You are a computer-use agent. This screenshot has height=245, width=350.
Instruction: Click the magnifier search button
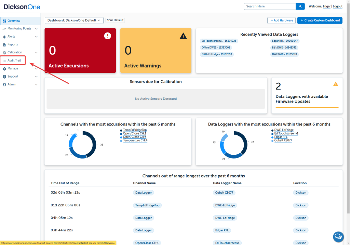[x=300, y=6]
